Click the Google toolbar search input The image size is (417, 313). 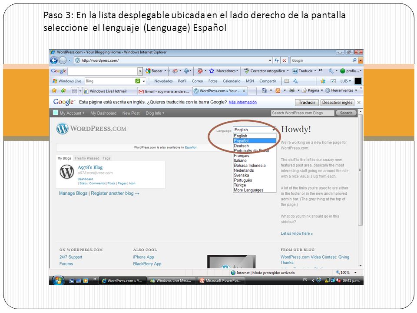tap(103, 71)
